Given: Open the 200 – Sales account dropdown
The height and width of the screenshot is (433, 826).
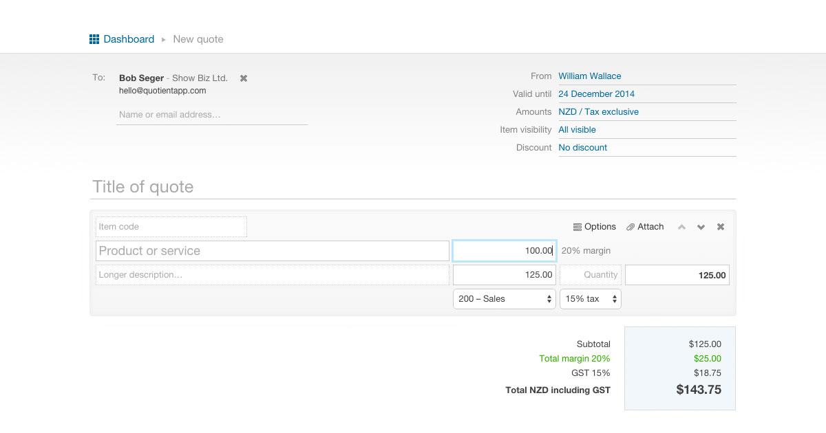Looking at the screenshot, I should click(x=504, y=299).
